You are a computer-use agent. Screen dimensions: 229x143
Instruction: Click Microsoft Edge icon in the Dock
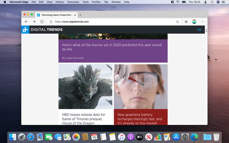coord(194,137)
